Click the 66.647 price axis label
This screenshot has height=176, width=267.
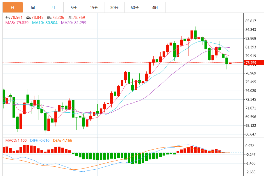[251, 134]
